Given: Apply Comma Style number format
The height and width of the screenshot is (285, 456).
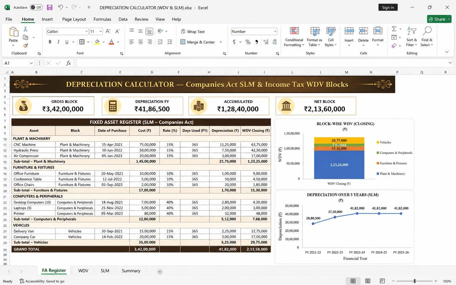Looking at the screenshot, I should (256, 42).
